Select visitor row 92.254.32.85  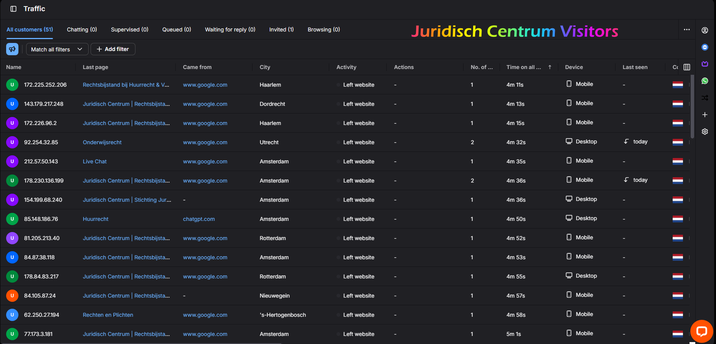(41, 142)
